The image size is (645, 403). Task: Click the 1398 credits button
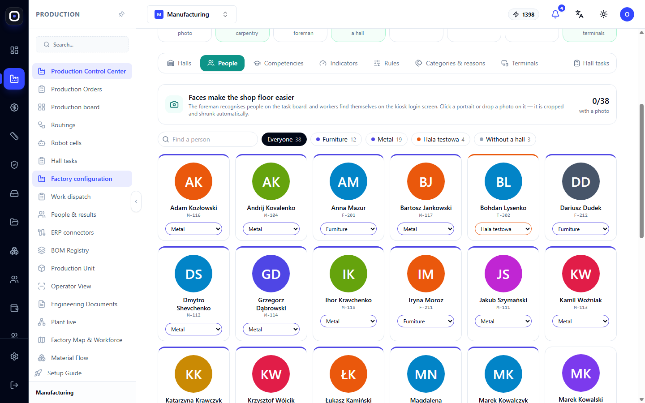[x=524, y=14]
